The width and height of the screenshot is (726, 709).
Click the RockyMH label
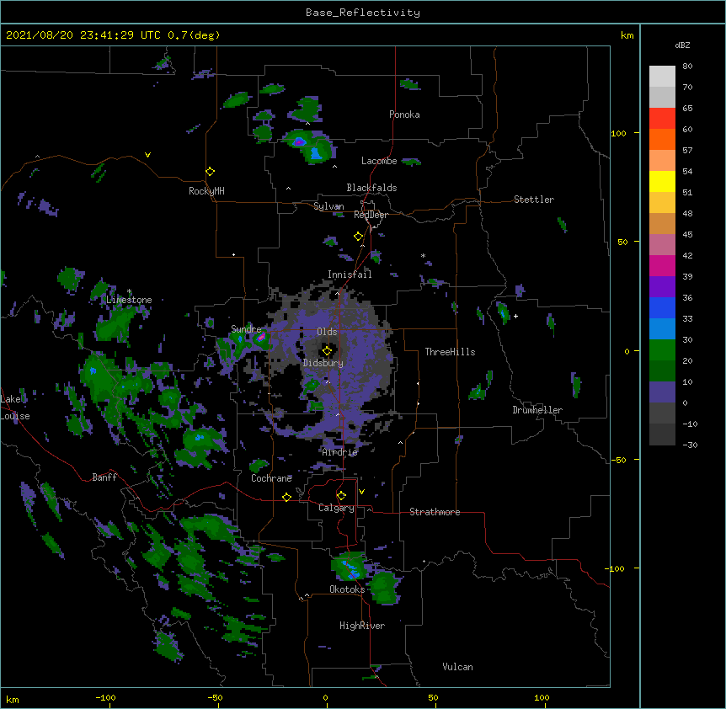click(x=206, y=191)
